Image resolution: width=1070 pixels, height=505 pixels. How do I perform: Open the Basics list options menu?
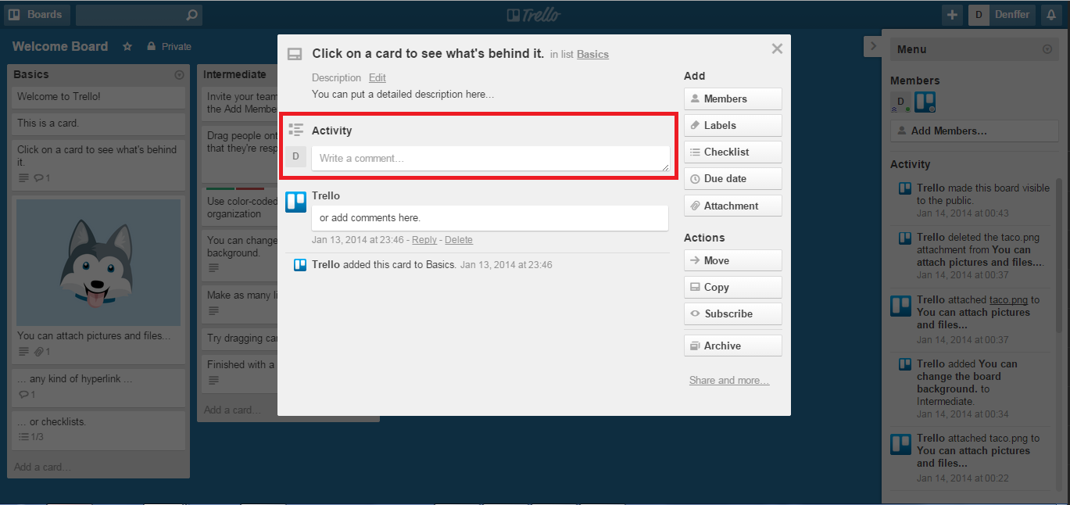click(x=179, y=75)
